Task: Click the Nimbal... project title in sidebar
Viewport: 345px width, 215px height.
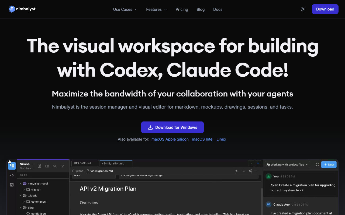Action: [x=27, y=164]
